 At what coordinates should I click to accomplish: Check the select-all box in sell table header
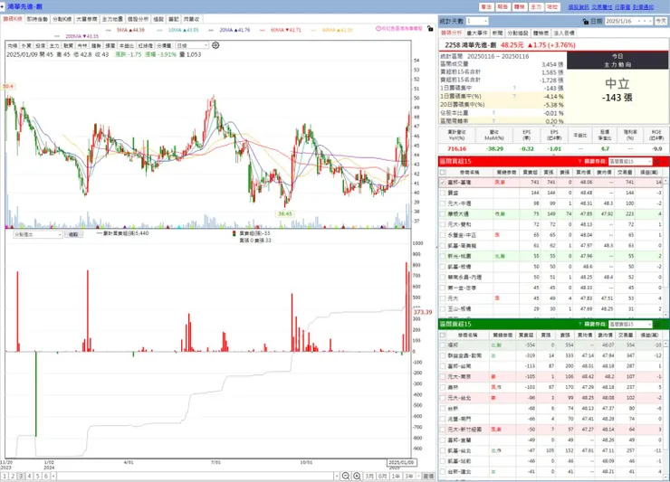pyautogui.click(x=443, y=336)
